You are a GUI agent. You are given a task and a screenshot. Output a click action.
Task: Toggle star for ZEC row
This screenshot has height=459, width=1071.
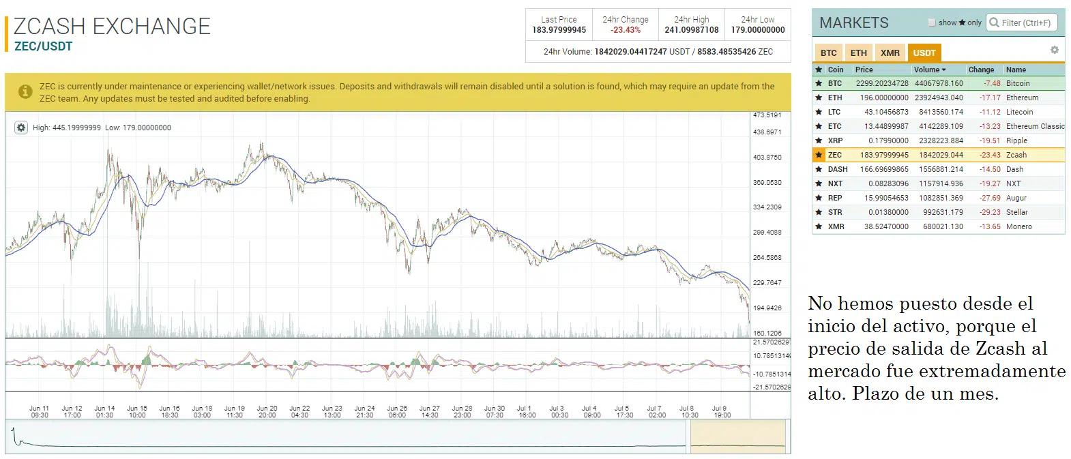[819, 155]
